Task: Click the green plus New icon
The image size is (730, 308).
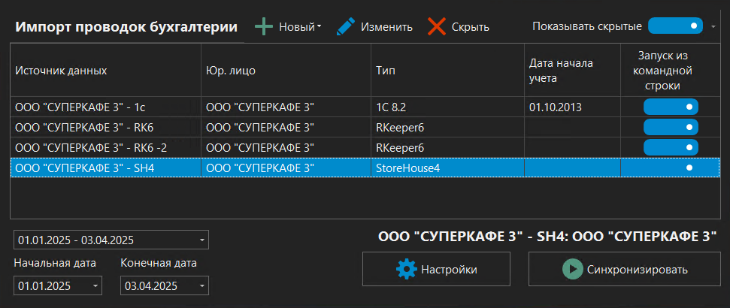Action: 264,27
